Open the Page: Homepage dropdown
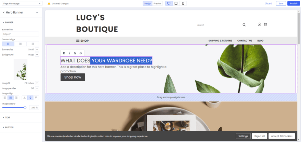This screenshot has height=142, width=301. coord(22,3)
